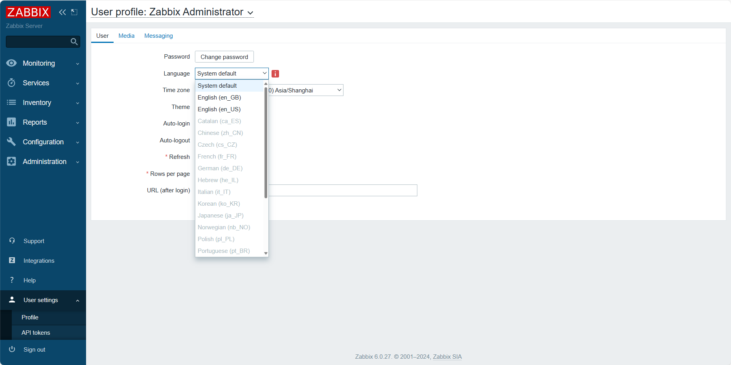Switch to the Messaging tab

pos(158,36)
